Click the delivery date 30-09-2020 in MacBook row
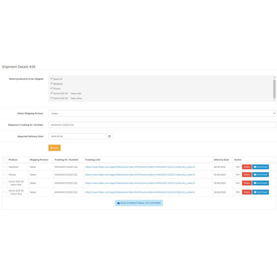 tap(220, 167)
